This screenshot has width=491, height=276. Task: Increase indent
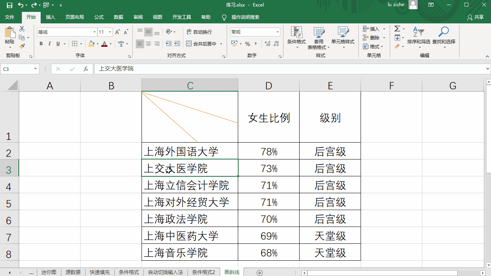pos(177,44)
